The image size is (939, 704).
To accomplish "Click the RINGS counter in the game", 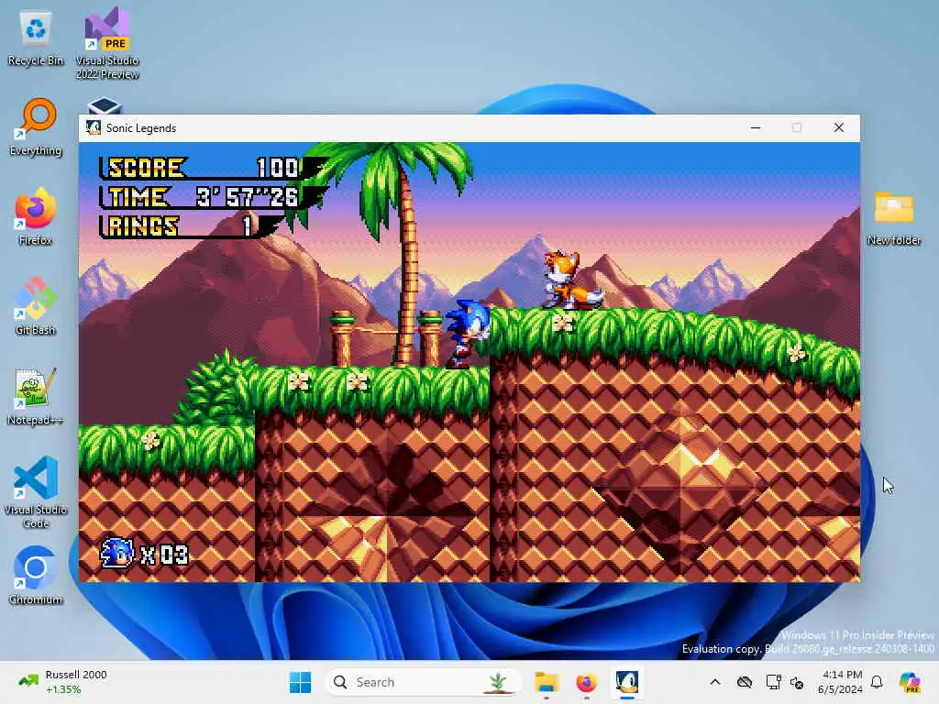I will (180, 226).
